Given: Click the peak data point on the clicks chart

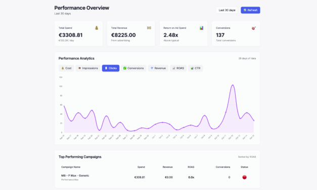Looking at the screenshot, I should pos(233,85).
